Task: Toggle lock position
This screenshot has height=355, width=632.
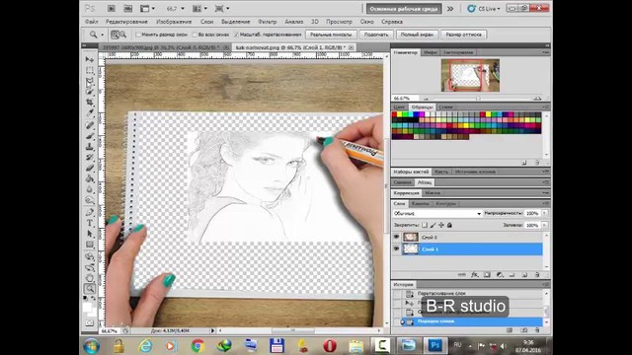Action: coord(441,225)
